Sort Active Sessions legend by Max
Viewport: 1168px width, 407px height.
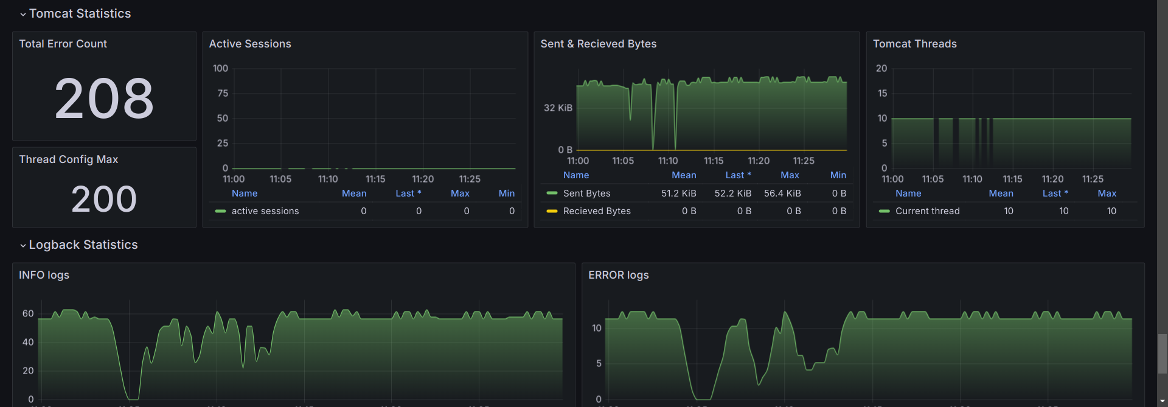(460, 193)
